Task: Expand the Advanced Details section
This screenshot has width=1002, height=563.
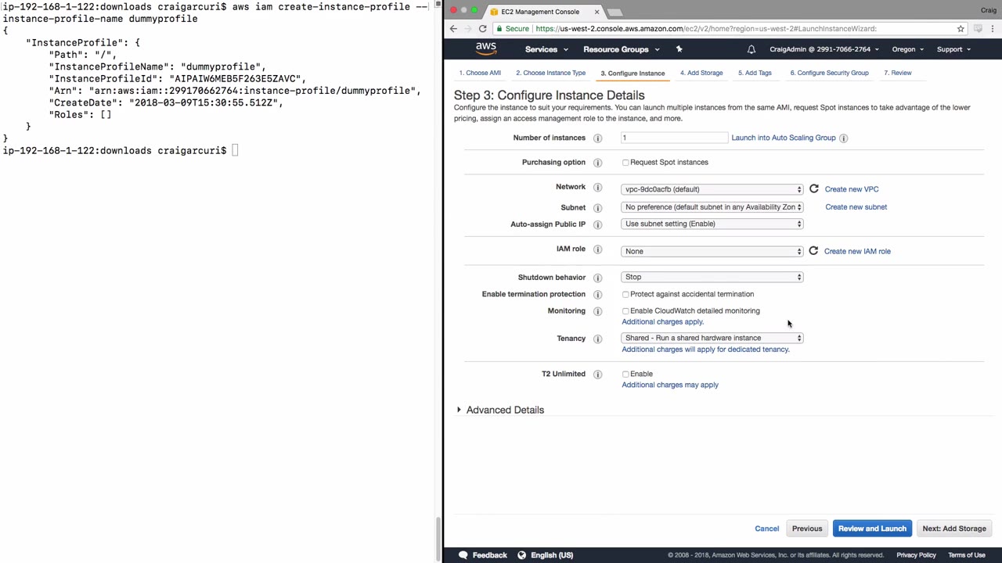Action: tap(501, 410)
